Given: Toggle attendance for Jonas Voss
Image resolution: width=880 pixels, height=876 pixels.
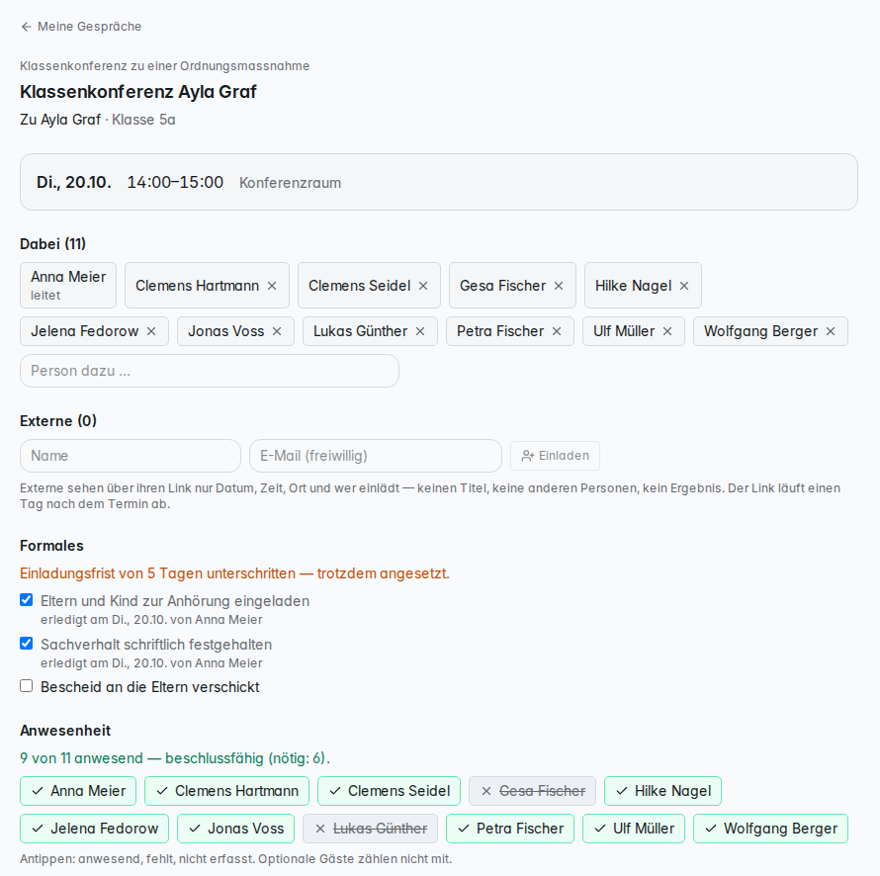Looking at the screenshot, I should pos(235,829).
